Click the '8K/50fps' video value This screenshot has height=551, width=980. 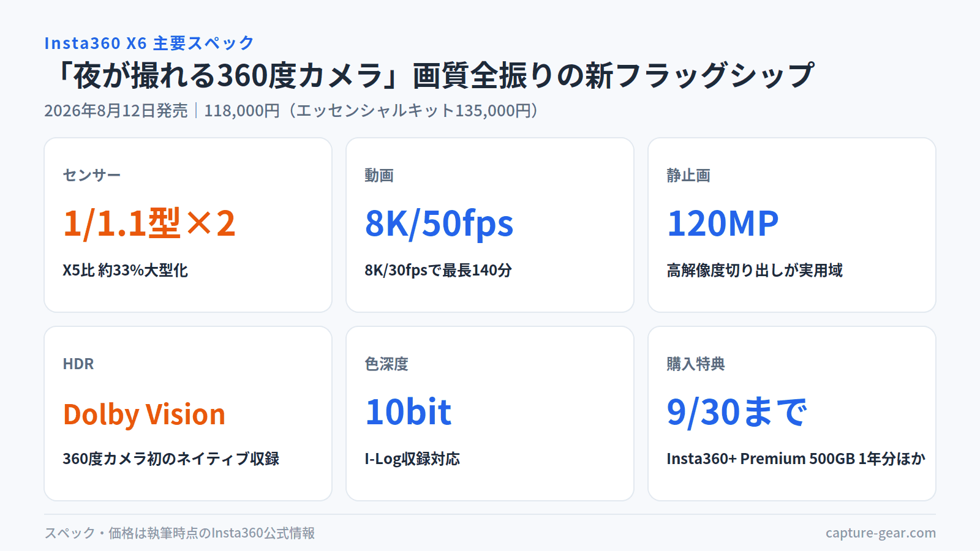click(x=439, y=224)
